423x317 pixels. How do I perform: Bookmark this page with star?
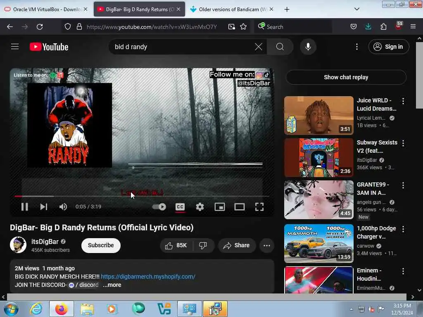(243, 27)
